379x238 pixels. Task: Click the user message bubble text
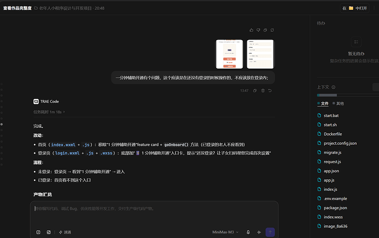(x=192, y=78)
